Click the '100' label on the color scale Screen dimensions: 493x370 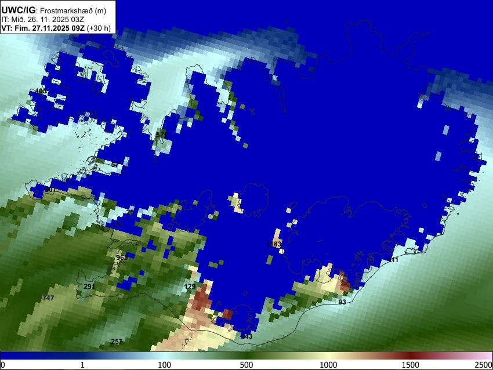(x=165, y=365)
